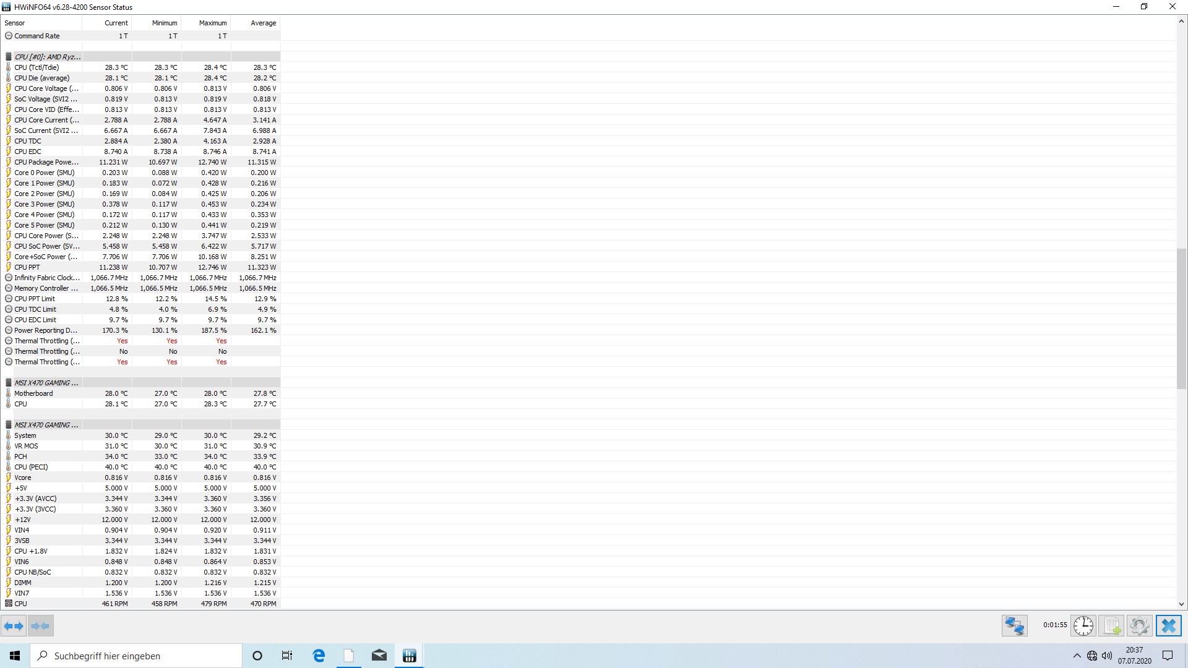Click the Windows search box

coord(136,656)
